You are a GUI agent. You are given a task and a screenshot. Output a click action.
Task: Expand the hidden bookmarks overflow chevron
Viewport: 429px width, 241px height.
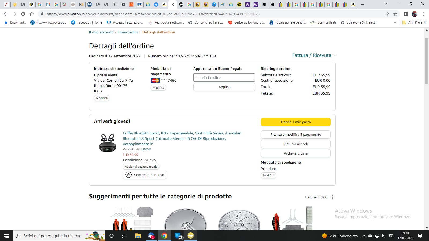point(395,22)
